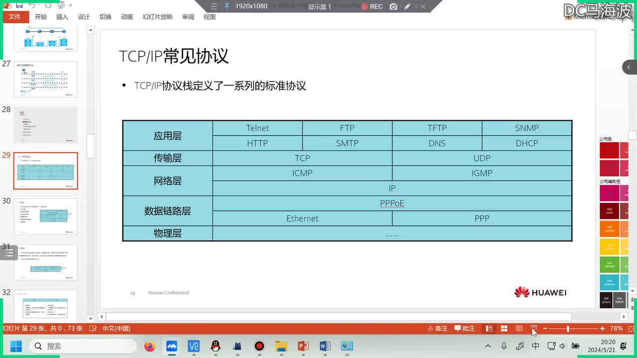
Task: Open the 文件 tab
Action: [15, 17]
